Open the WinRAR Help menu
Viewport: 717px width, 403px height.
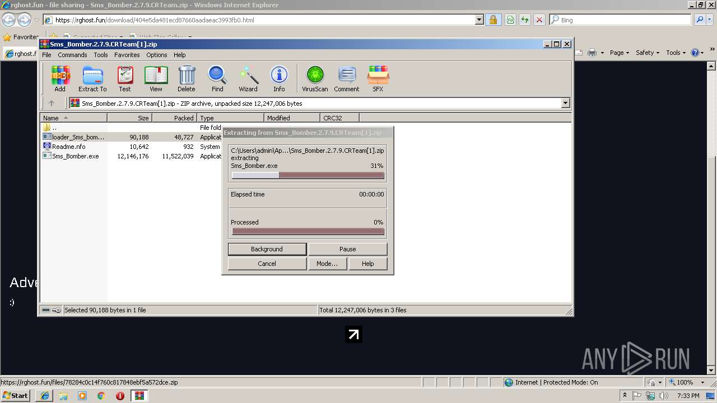179,55
